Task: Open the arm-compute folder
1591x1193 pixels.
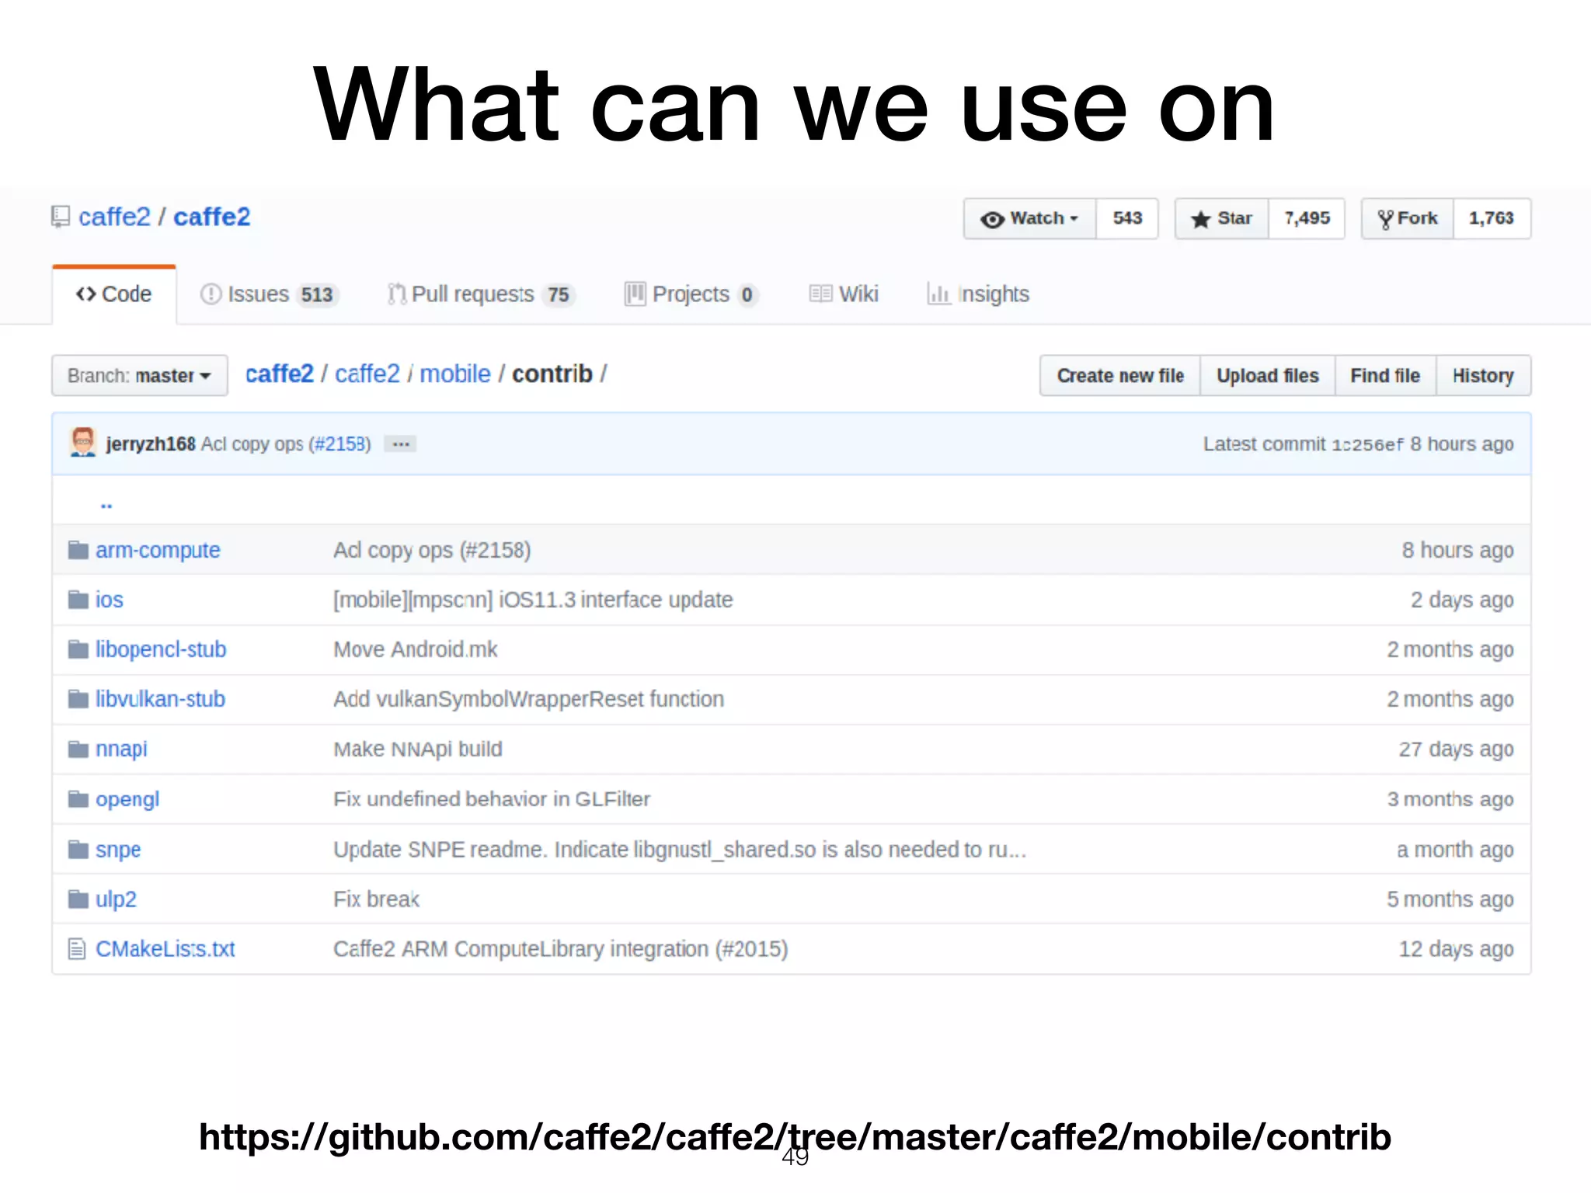Action: pos(158,550)
